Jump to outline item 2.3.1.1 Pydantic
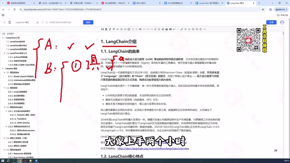This screenshot has height=163, width=290. point(23,115)
